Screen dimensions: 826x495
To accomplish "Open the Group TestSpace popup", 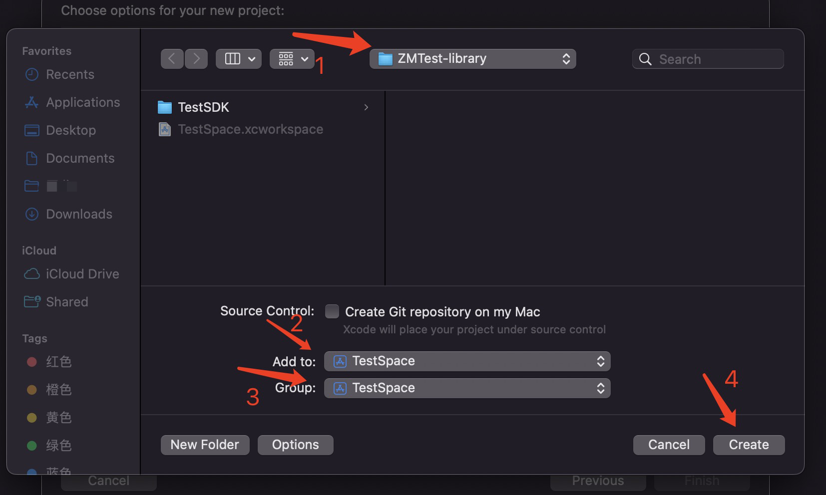I will 467,388.
